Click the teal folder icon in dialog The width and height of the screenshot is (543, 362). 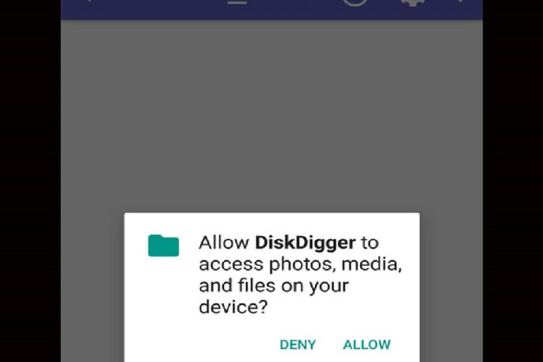[163, 245]
